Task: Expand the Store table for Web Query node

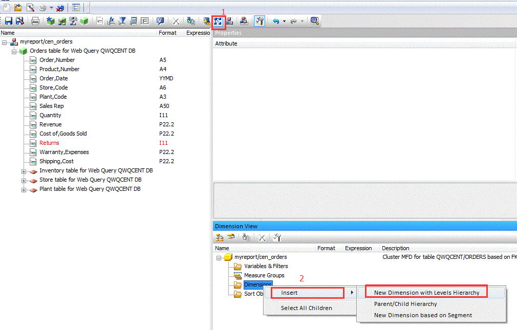Action: tap(24, 180)
